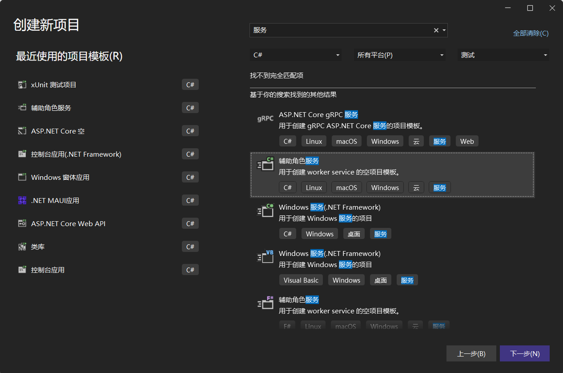563x373 pixels.
Task: Click the 下一步(N) button
Action: (x=525, y=353)
